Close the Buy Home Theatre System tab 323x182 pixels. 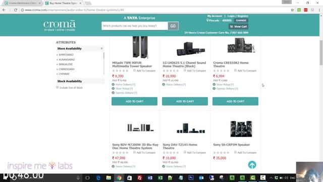coord(81,4)
